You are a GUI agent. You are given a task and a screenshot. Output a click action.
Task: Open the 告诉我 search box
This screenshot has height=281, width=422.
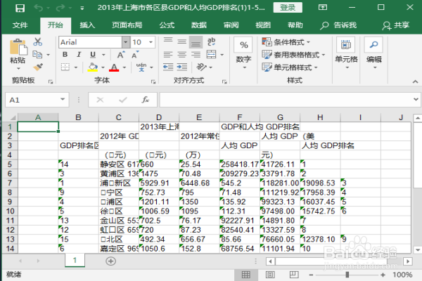point(338,25)
